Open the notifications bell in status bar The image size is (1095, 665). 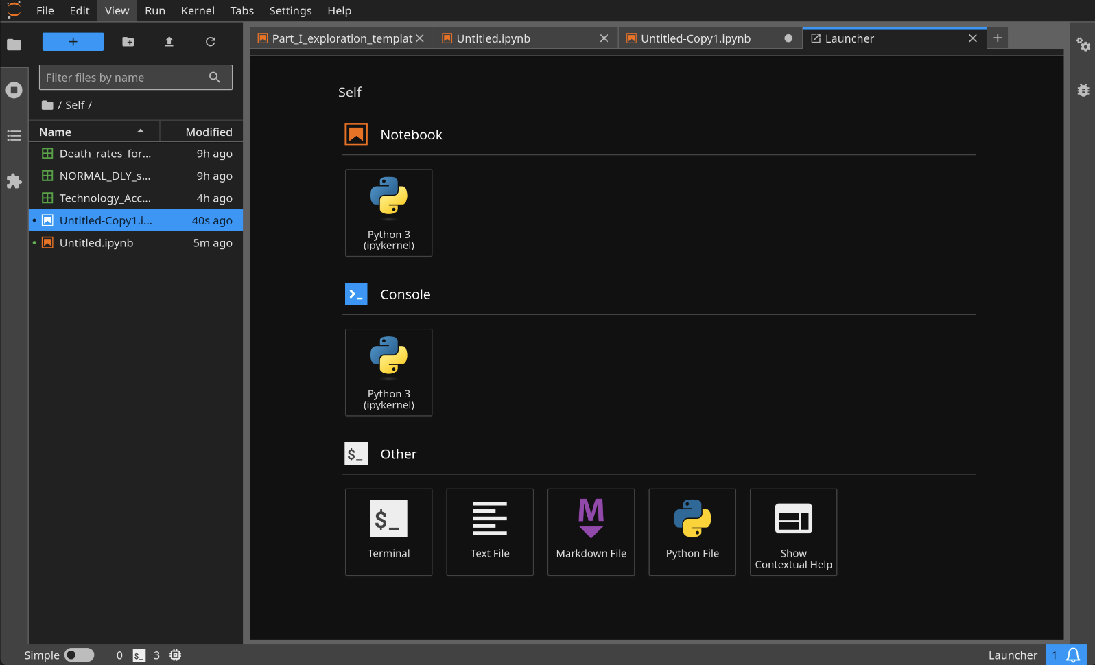point(1073,655)
